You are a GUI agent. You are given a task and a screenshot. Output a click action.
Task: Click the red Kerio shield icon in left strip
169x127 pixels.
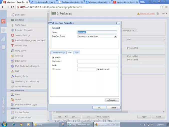pyautogui.click(x=3, y=21)
